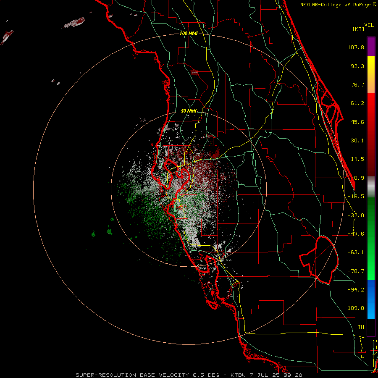Click the 14.5 velocity scale value
Viewport: 378px width, 378px height.
(x=357, y=159)
